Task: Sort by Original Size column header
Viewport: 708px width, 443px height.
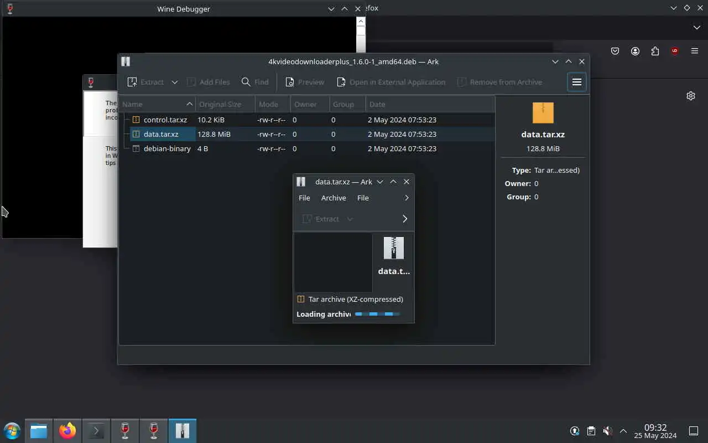Action: click(x=225, y=104)
